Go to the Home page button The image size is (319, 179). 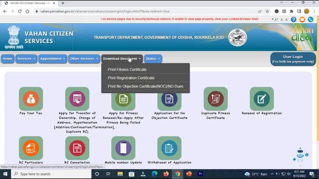[7, 59]
